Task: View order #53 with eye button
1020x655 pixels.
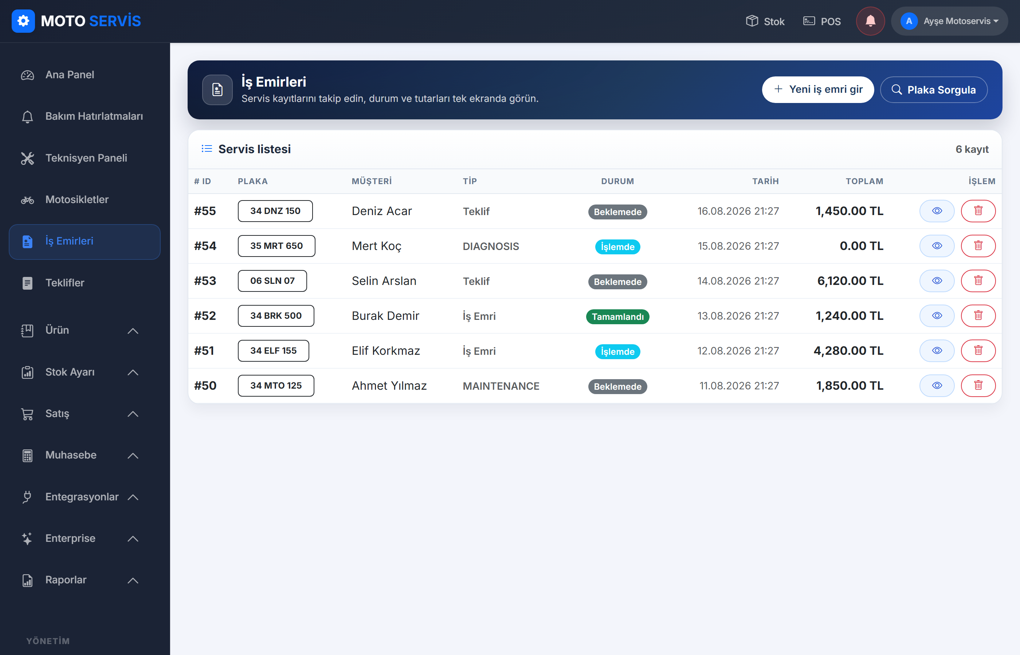Action: coord(937,281)
